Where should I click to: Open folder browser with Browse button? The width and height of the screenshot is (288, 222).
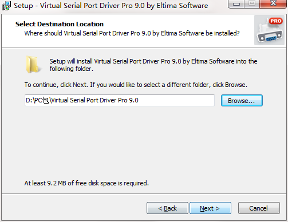point(242,101)
